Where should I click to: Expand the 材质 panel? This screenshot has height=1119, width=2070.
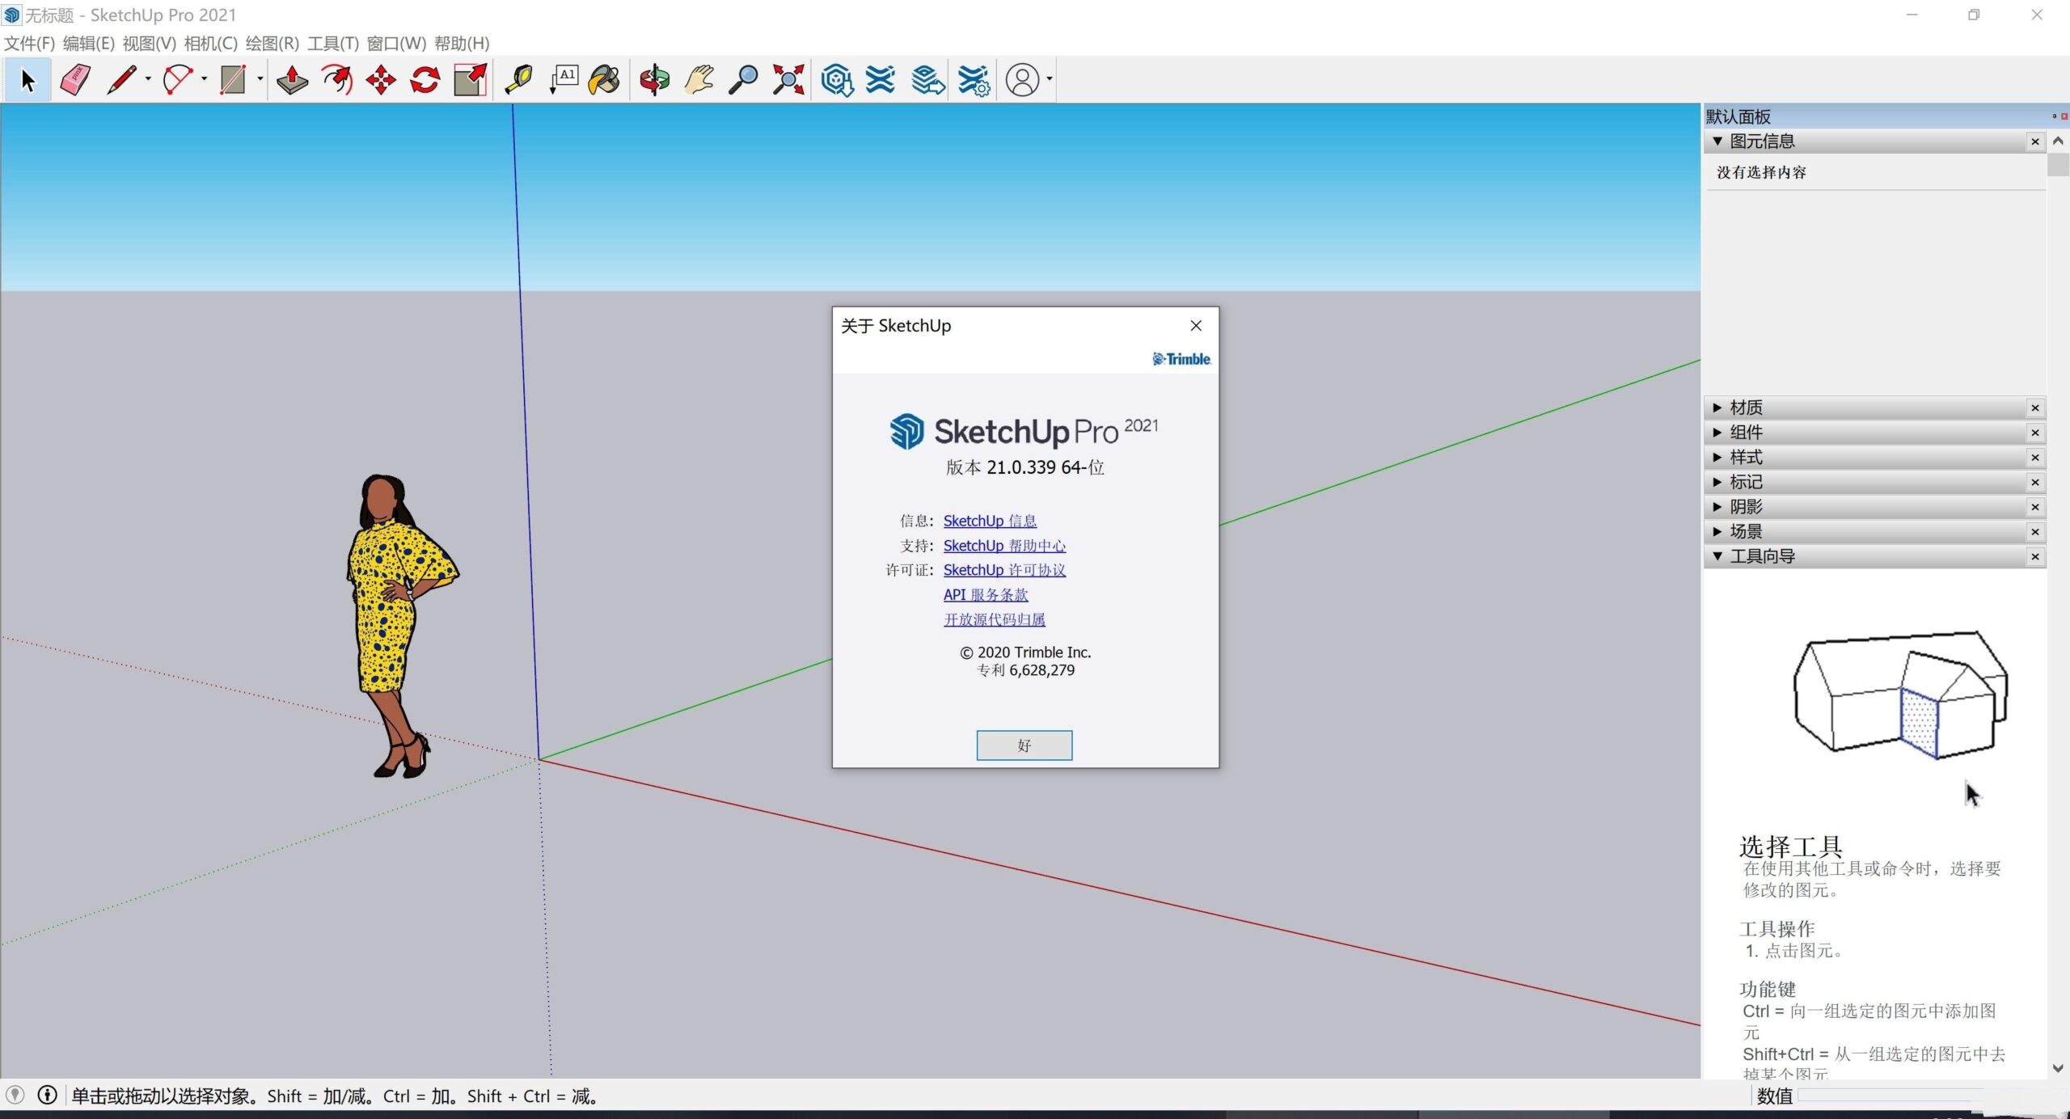pyautogui.click(x=1717, y=407)
